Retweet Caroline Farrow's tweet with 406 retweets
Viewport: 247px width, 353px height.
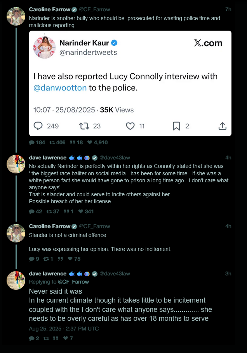[57, 142]
